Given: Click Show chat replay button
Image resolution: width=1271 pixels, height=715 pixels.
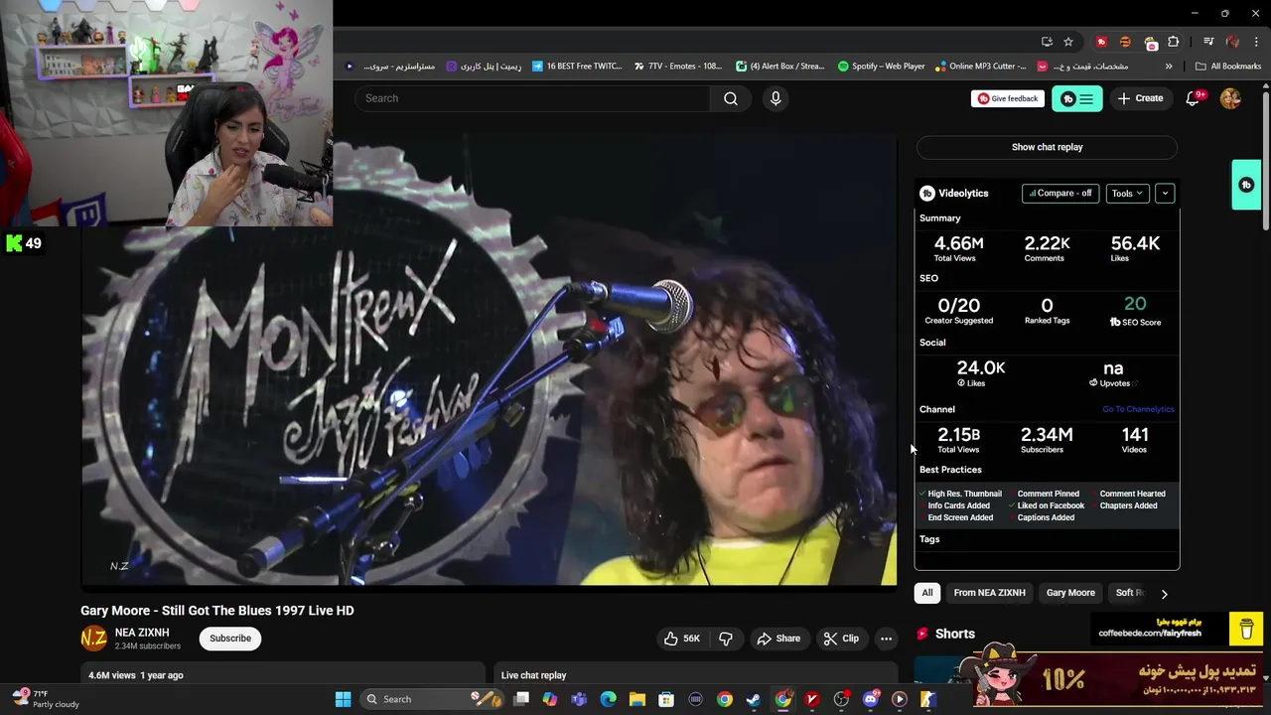Looking at the screenshot, I should click(1047, 147).
